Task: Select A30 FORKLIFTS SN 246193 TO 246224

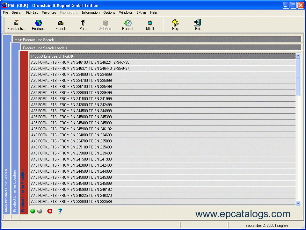Action: click(163, 62)
